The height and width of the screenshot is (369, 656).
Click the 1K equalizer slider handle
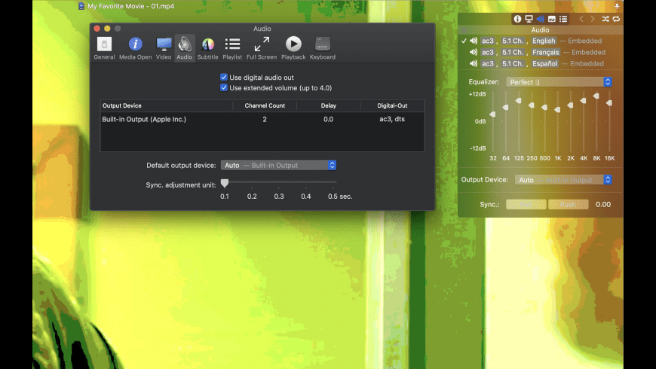558,109
